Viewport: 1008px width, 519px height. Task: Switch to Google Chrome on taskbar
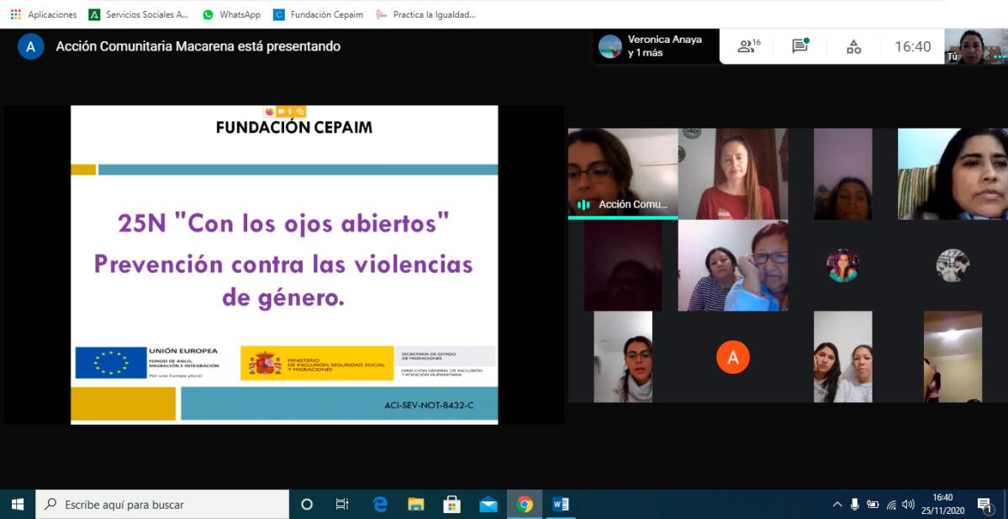coord(525,504)
